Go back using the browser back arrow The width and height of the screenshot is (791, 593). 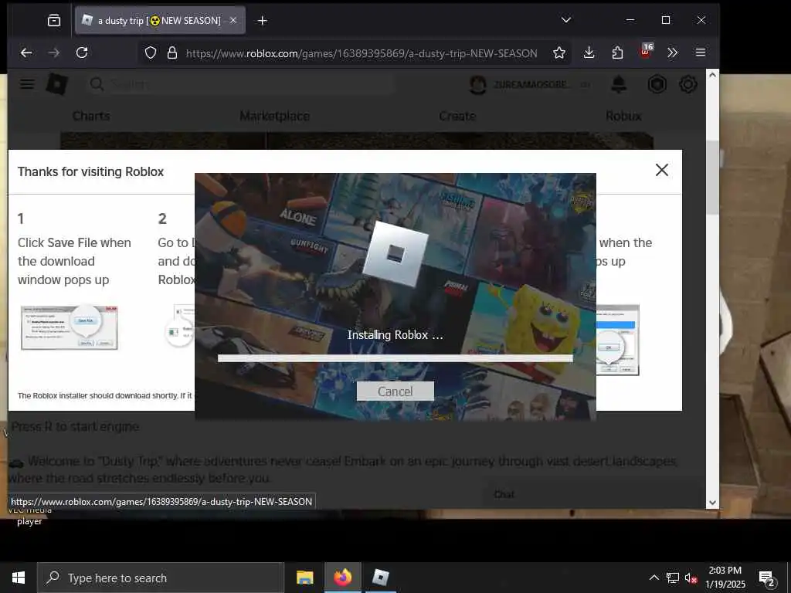(x=26, y=53)
